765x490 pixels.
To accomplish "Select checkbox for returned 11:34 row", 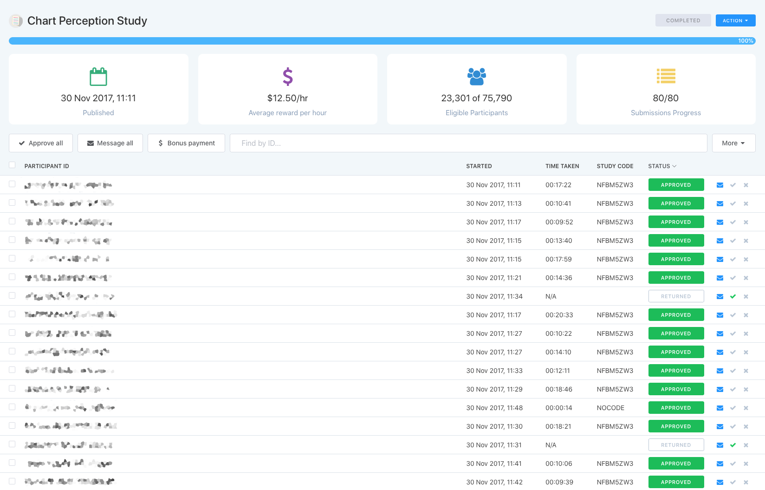I will 12,295.
